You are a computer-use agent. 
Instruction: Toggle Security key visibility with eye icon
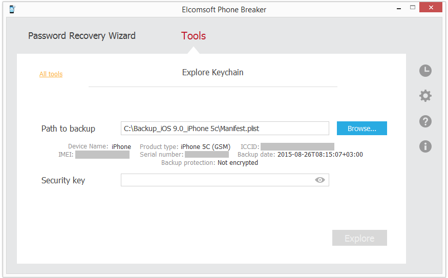320,180
